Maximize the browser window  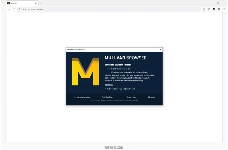click(218, 3)
